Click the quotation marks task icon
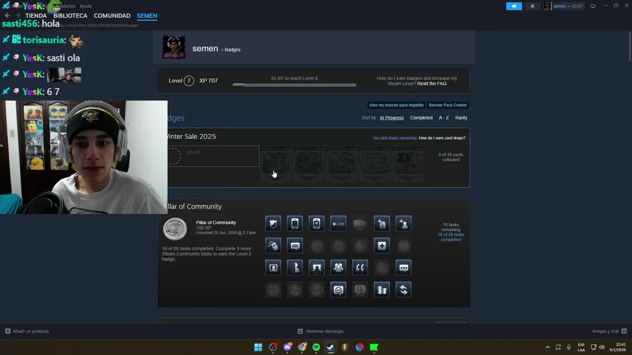 tap(360, 268)
